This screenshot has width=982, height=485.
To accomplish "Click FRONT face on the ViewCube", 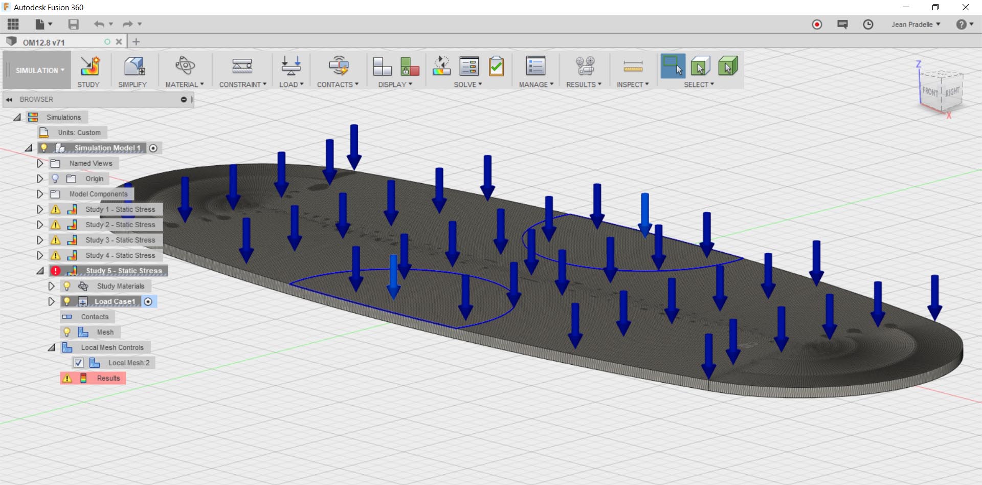I will pos(929,92).
